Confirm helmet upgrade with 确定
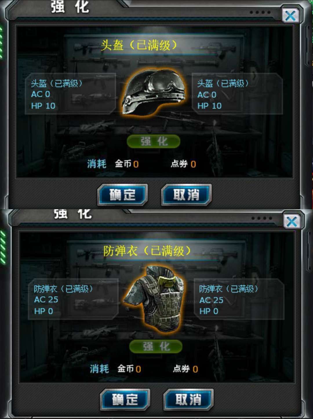Viewport: 313px width, 419px height. click(123, 195)
